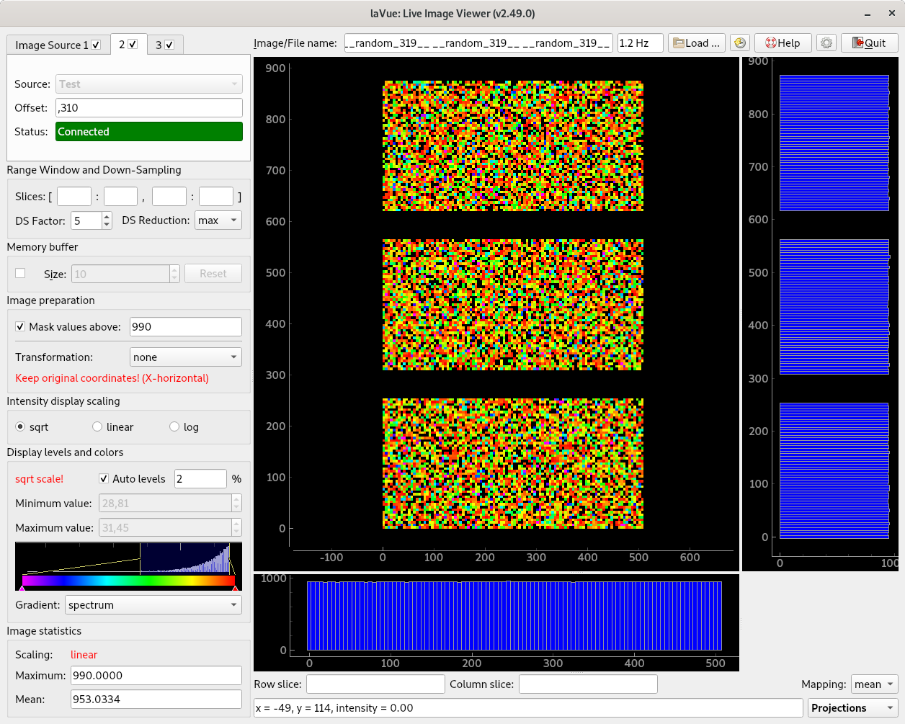Switch to Image Source 1 tab

coord(52,45)
